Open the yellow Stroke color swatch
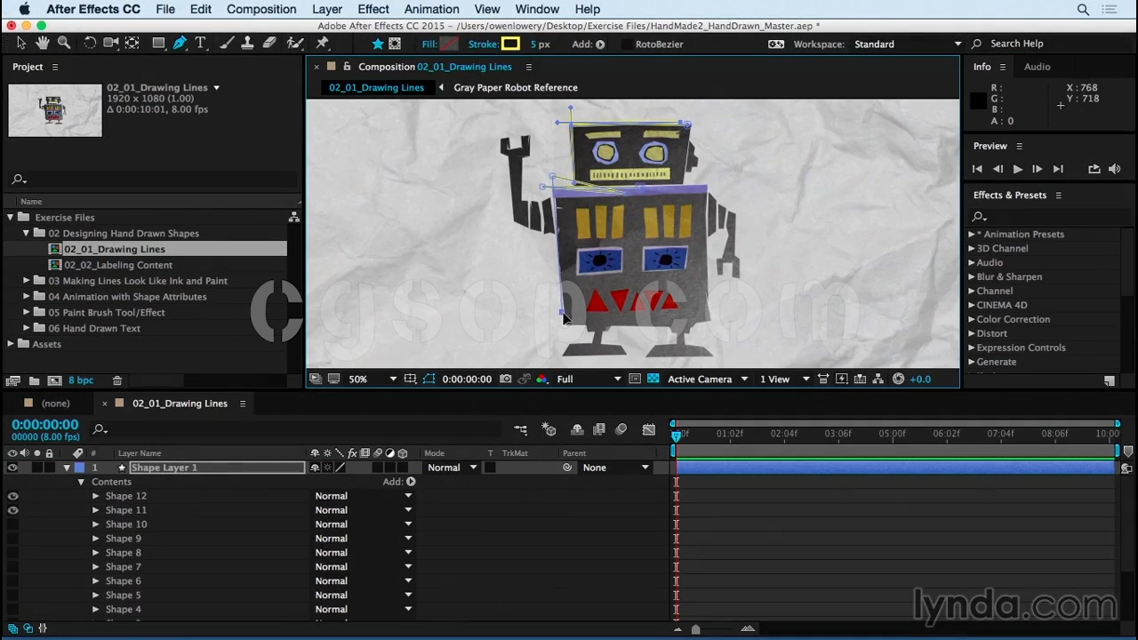The width and height of the screenshot is (1138, 640). [x=510, y=44]
